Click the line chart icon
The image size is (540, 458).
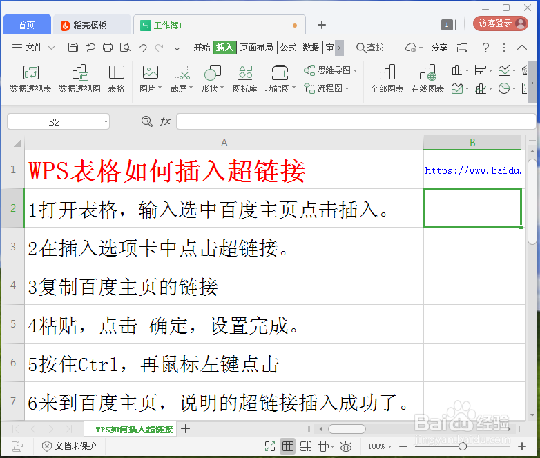click(x=504, y=70)
